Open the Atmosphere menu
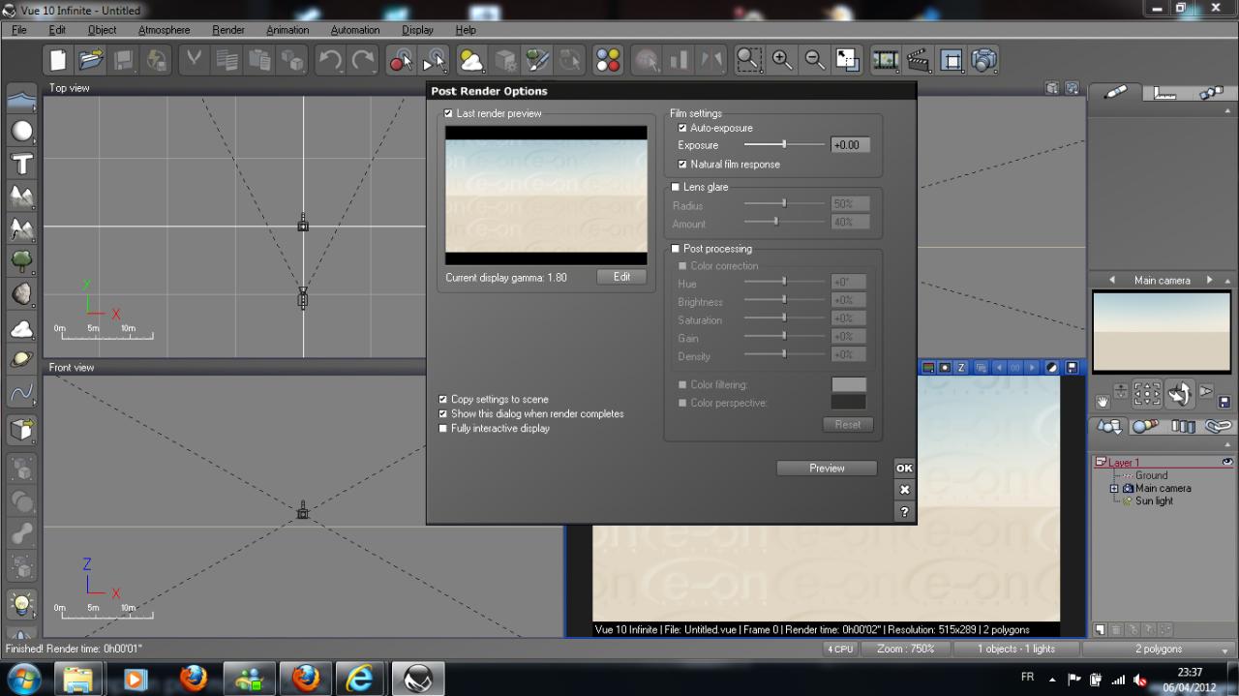 point(164,30)
